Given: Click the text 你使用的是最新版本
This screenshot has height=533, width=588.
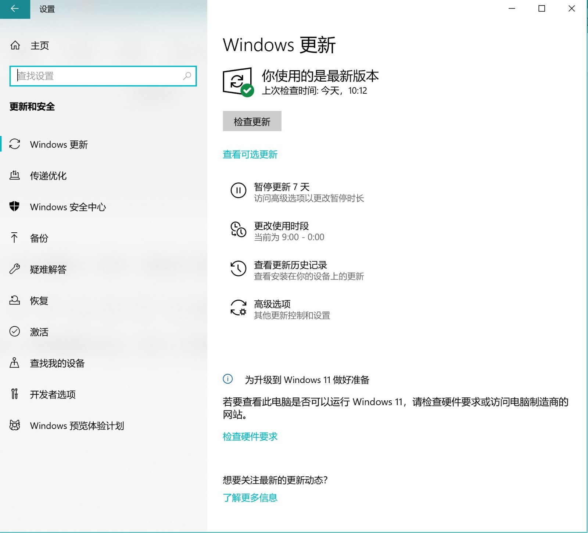Looking at the screenshot, I should point(320,76).
